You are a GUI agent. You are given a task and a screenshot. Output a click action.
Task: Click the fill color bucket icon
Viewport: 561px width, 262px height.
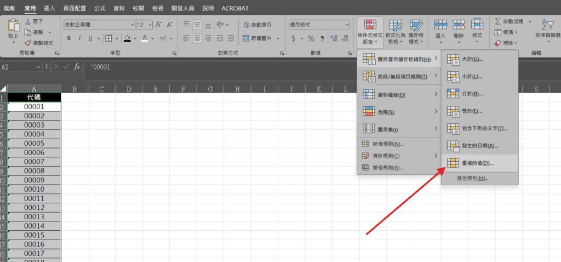pos(127,38)
